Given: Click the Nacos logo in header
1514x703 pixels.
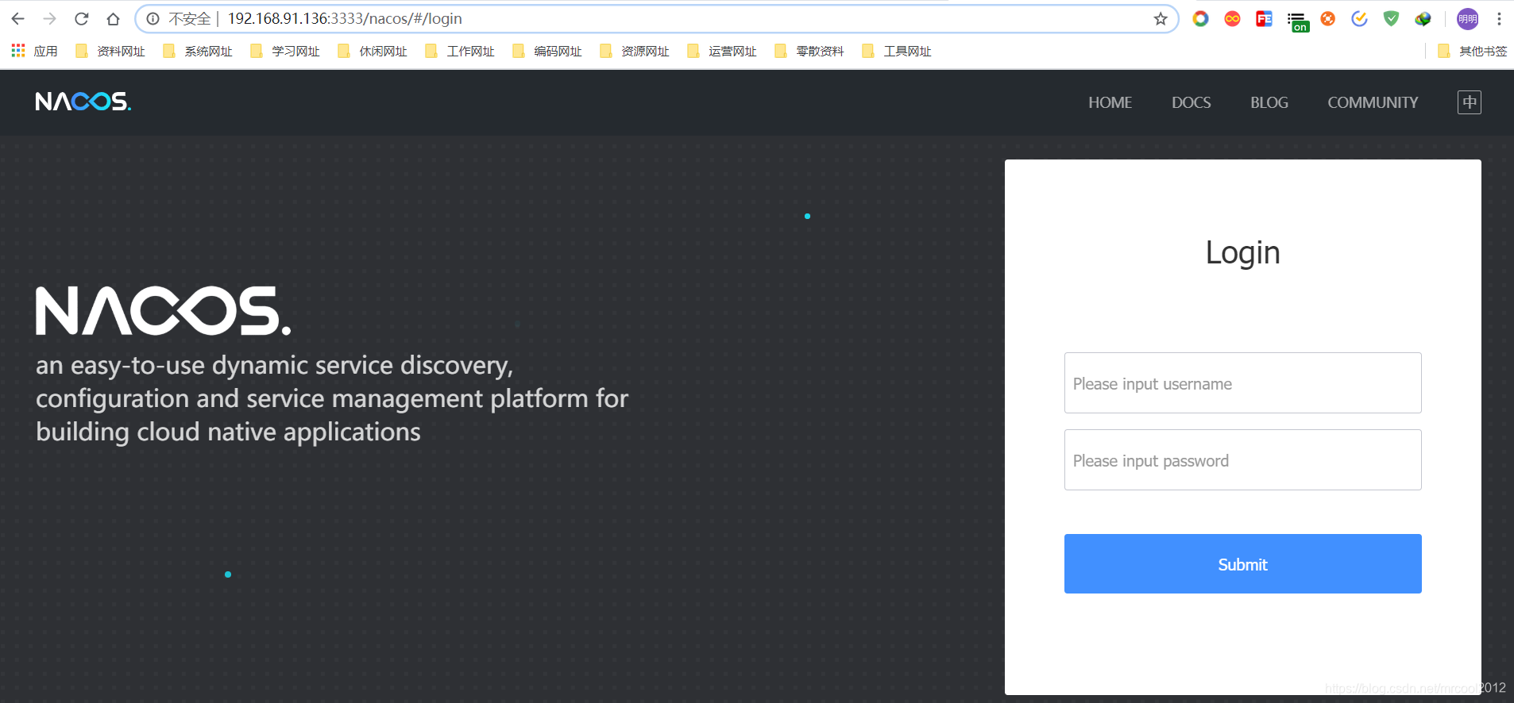Looking at the screenshot, I should click(83, 102).
